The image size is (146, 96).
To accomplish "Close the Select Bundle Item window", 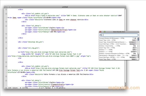I will (100, 32).
